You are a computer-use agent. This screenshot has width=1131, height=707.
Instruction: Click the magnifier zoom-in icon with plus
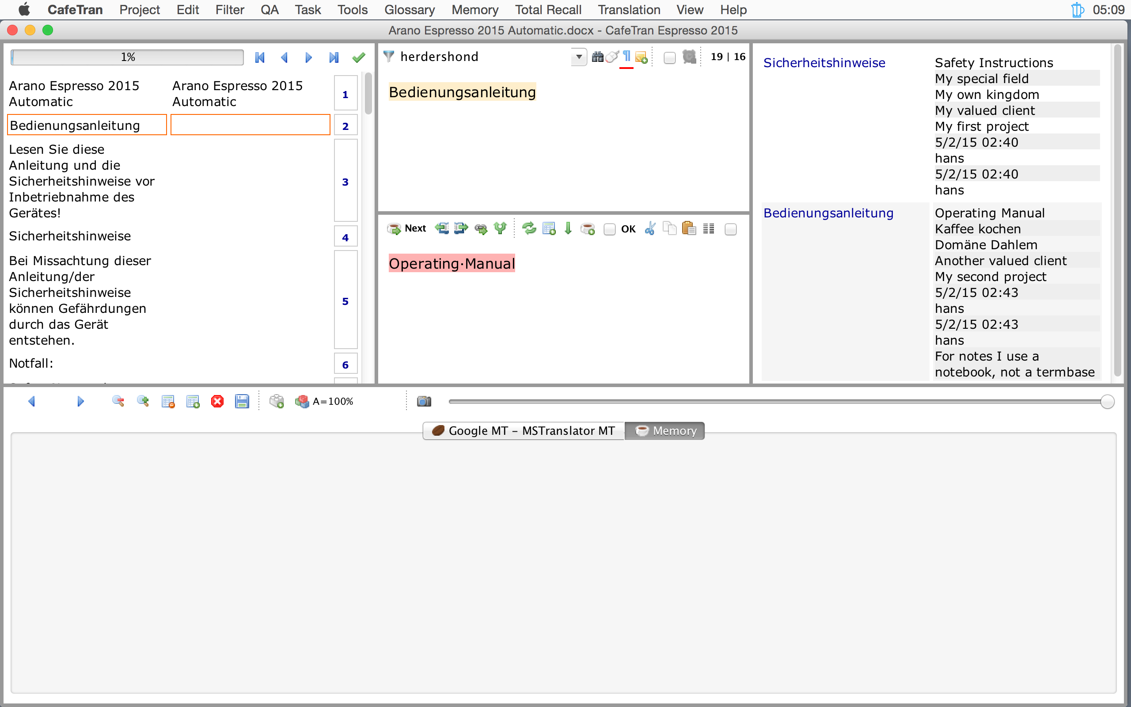coord(143,401)
